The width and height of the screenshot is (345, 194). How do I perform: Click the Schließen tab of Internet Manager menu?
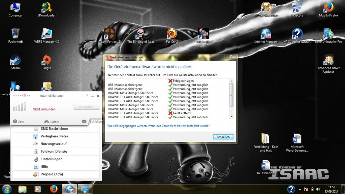tap(95, 121)
